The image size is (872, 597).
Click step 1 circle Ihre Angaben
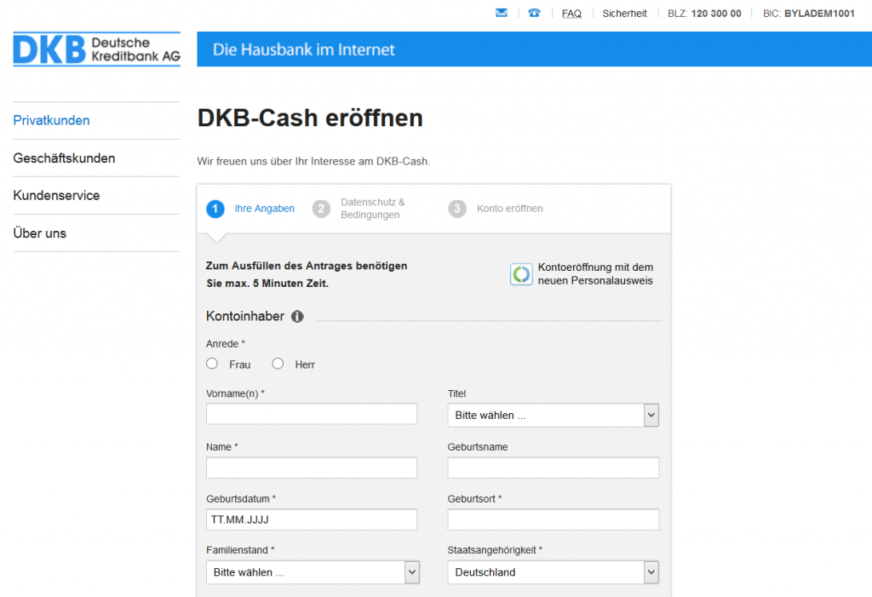(x=215, y=209)
